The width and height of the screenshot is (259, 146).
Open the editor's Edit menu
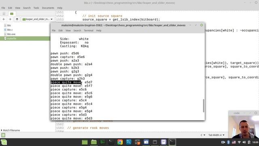click(10, 8)
